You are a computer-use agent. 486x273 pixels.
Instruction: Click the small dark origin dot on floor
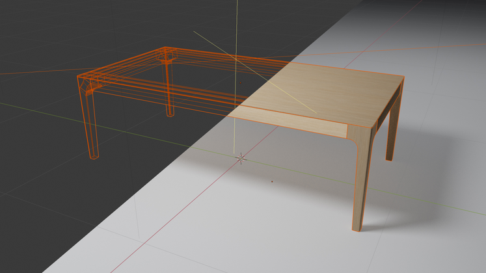click(272, 181)
